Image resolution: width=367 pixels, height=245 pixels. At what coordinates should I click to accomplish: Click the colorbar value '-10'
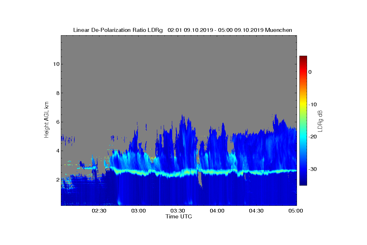[x=312, y=104]
